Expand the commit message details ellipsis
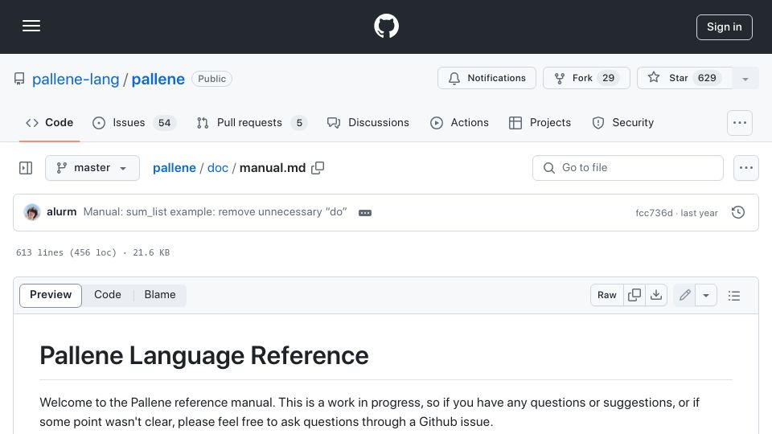772x434 pixels. pos(365,213)
